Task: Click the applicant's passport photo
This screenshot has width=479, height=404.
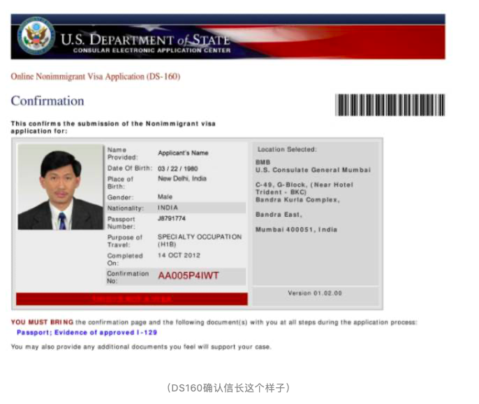Action: click(x=61, y=187)
